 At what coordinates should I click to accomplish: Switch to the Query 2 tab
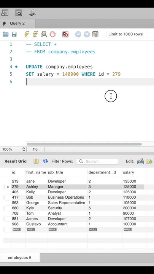point(17,24)
